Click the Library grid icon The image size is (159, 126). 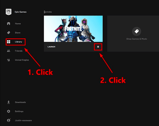pos(9,42)
